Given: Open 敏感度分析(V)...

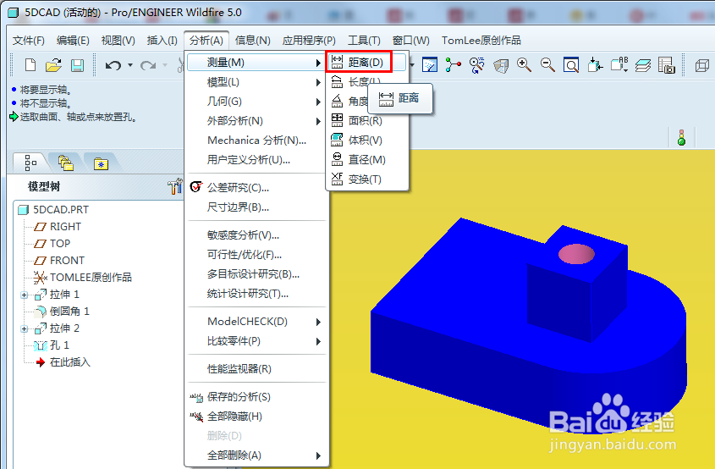Looking at the screenshot, I should (x=256, y=235).
